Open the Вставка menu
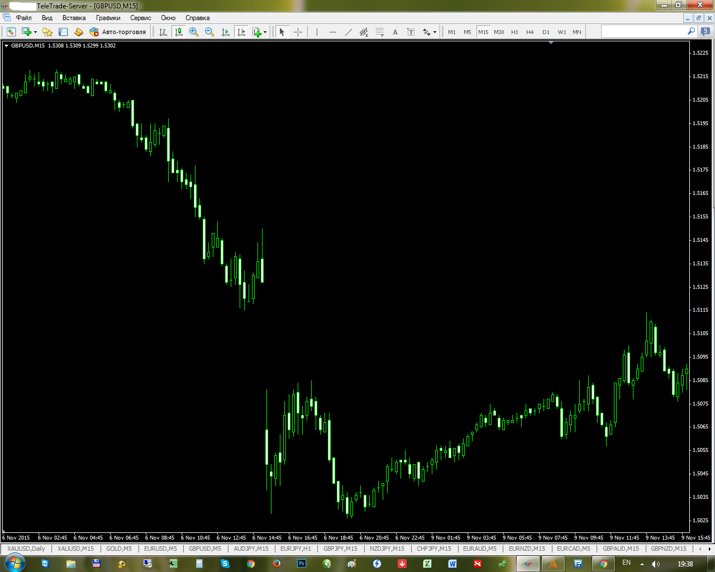The image size is (715, 572). (x=74, y=18)
